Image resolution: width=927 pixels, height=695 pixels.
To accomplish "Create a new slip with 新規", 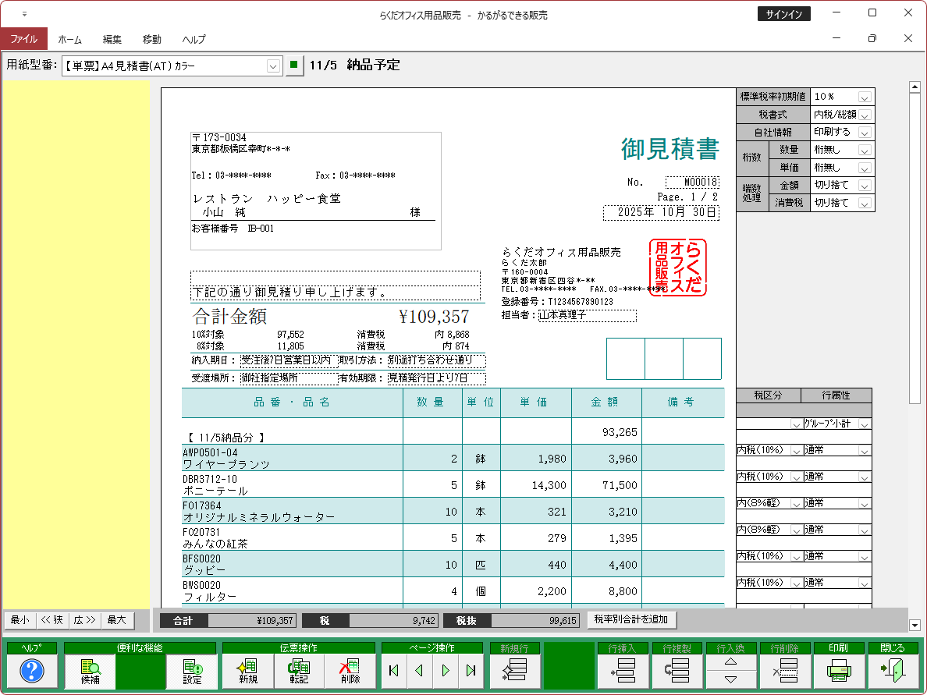I will pyautogui.click(x=248, y=670).
